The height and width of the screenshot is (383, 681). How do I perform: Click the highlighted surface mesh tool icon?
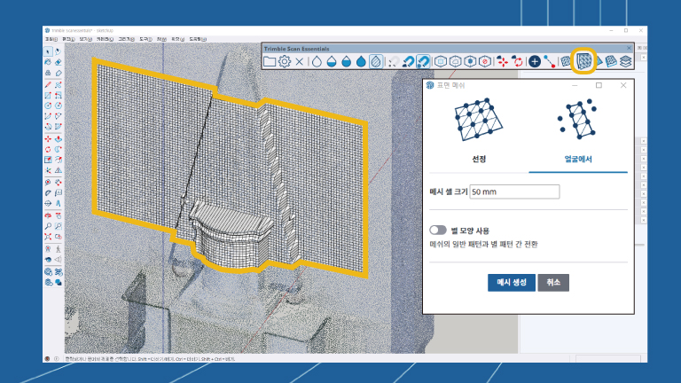pos(584,61)
